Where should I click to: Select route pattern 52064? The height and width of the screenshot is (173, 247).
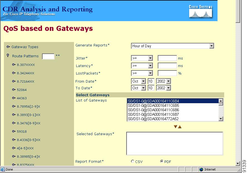[x=22, y=90]
